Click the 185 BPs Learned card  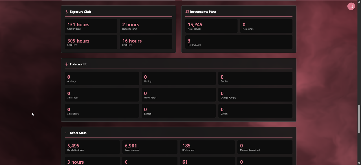tap(207, 147)
